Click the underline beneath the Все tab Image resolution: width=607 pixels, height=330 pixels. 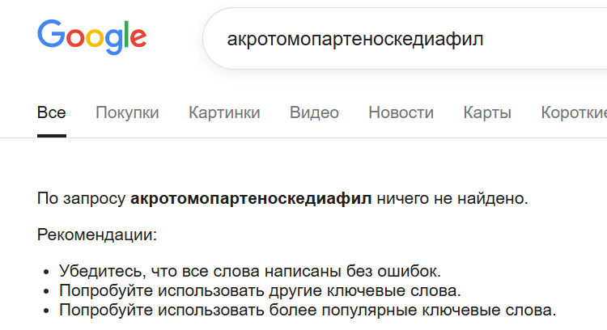click(x=52, y=136)
